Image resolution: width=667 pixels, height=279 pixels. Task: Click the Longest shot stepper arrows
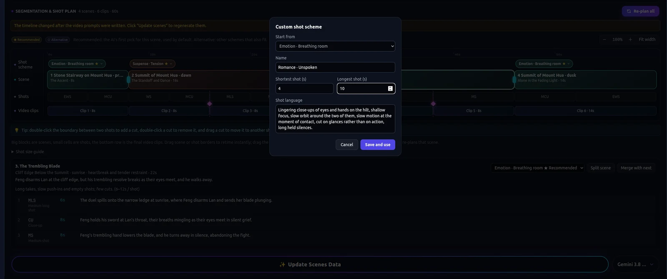(390, 89)
